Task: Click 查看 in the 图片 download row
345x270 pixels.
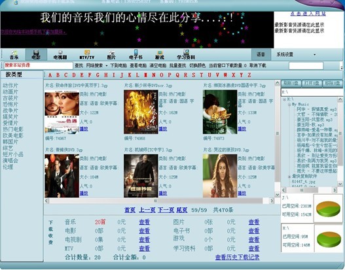Action: click(x=254, y=222)
